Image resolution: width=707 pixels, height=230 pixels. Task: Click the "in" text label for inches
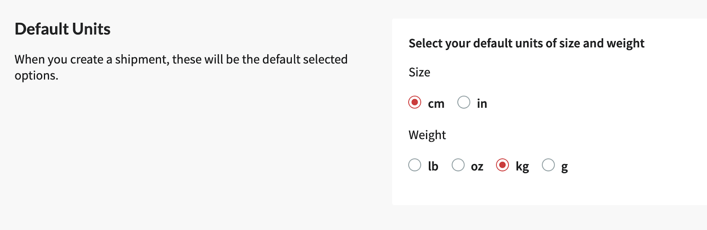[x=482, y=104]
